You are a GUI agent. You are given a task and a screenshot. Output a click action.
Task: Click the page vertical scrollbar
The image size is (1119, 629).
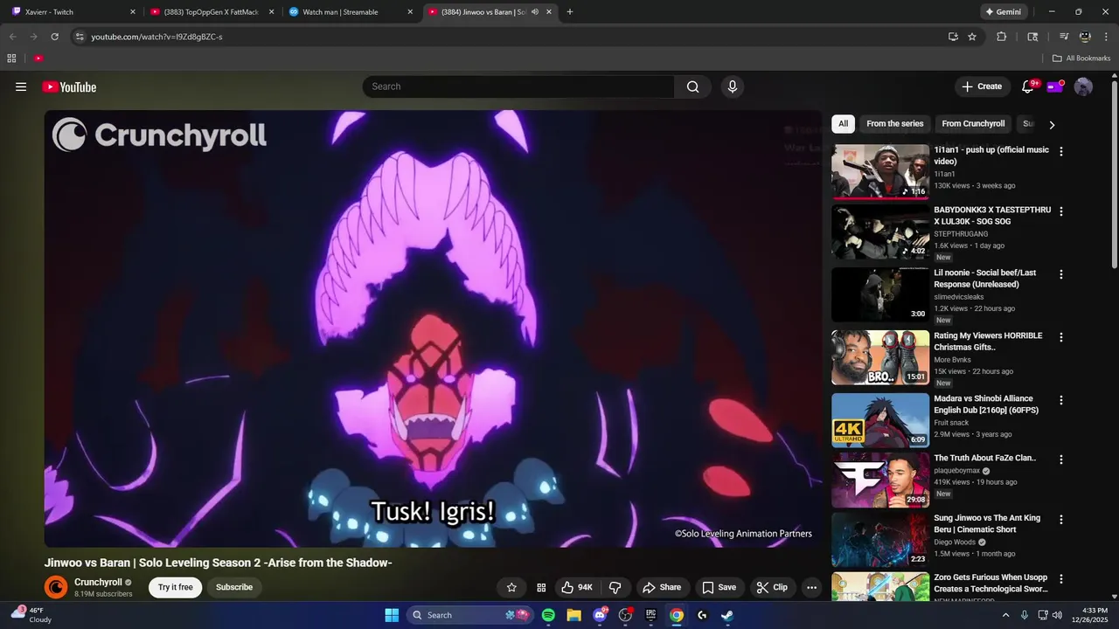(1114, 175)
